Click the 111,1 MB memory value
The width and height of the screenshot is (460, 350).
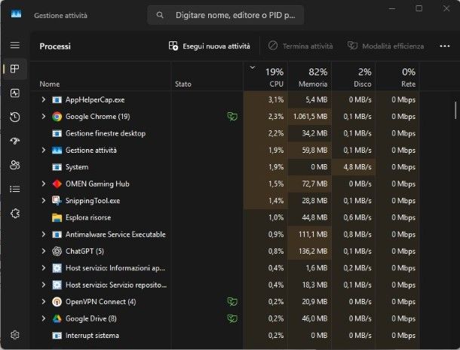[x=313, y=234]
